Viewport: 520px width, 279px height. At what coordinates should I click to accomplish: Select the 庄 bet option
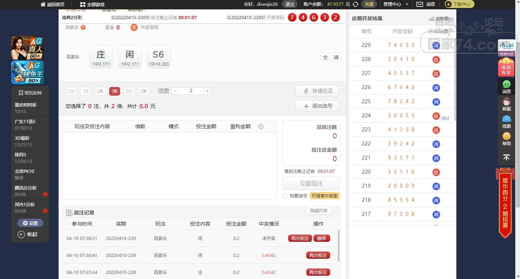pos(101,57)
